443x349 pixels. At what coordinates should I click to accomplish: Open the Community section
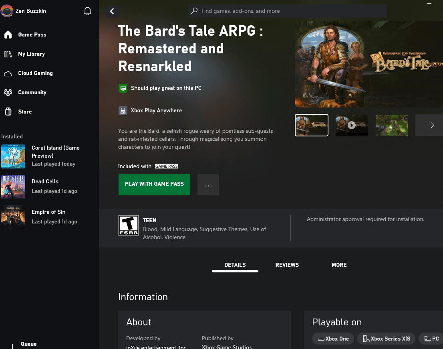pos(32,92)
